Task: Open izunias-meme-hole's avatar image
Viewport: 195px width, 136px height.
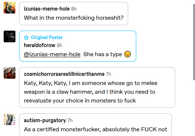Action: coord(10,8)
